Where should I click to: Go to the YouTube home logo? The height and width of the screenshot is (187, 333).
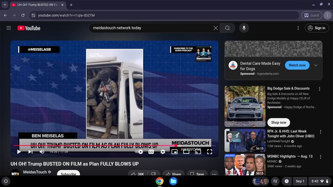click(29, 28)
